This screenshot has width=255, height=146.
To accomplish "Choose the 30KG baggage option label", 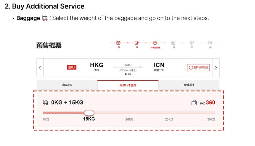I will pyautogui.click(x=211, y=119).
